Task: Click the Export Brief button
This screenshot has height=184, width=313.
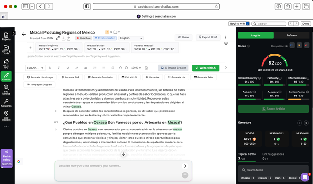Action: tap(208, 37)
